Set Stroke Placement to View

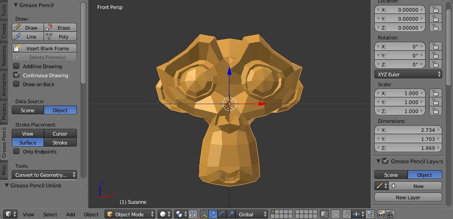pos(28,134)
